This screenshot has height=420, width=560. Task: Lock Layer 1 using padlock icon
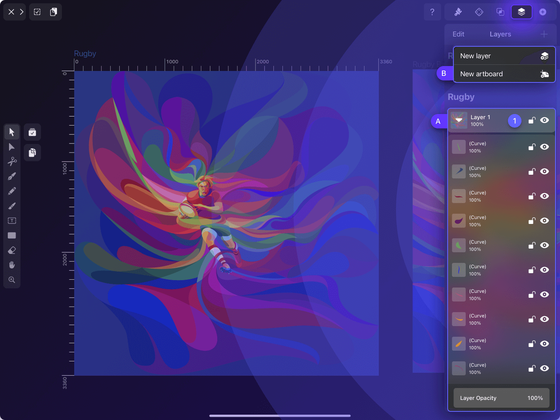point(532,120)
